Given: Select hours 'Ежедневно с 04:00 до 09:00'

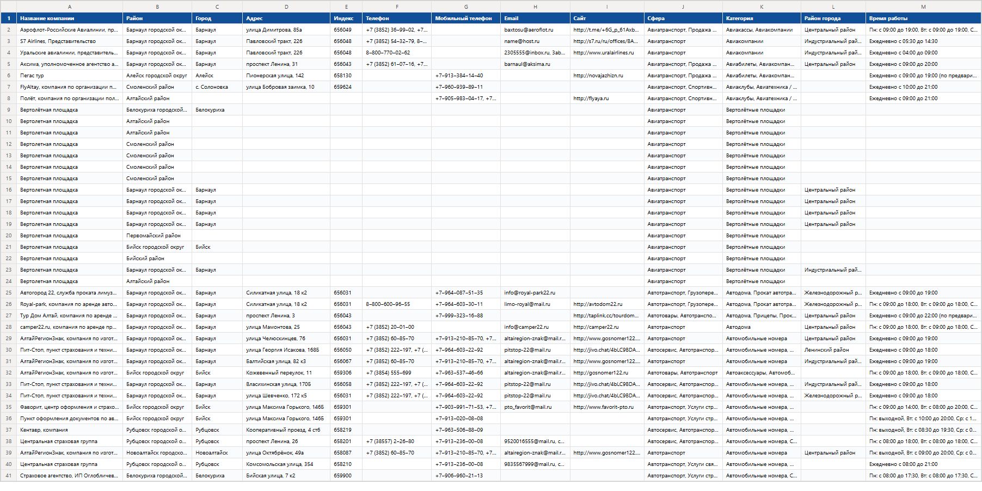Looking at the screenshot, I should tap(923, 53).
